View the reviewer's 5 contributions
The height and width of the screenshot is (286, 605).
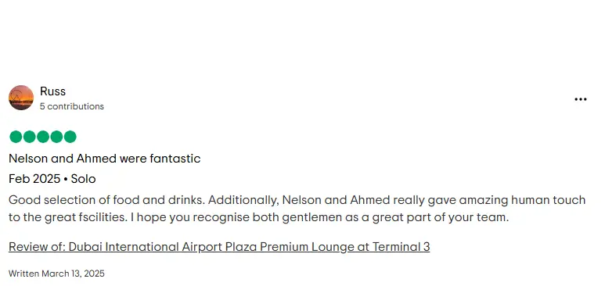tap(72, 106)
